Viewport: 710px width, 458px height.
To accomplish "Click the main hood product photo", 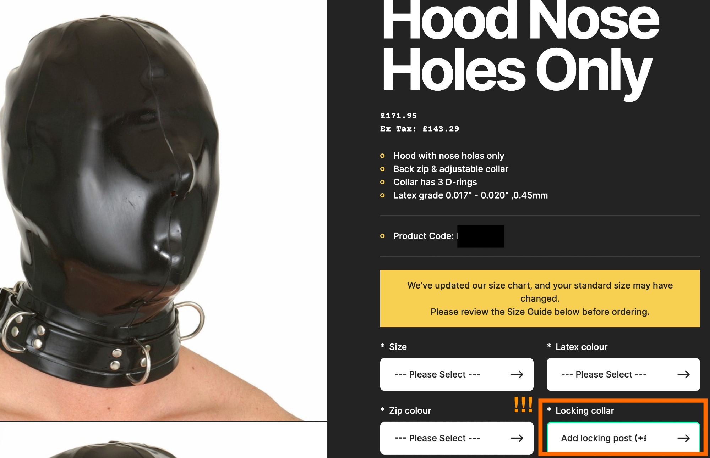I will pyautogui.click(x=163, y=211).
